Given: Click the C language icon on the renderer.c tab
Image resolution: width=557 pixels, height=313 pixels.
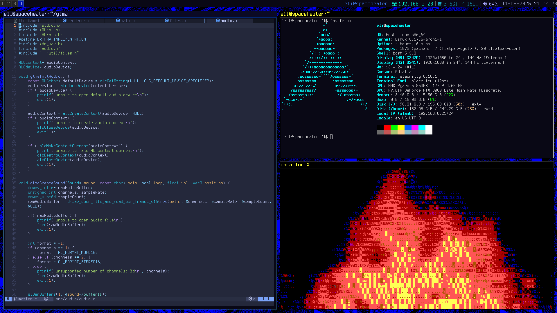Looking at the screenshot, I should (64, 21).
